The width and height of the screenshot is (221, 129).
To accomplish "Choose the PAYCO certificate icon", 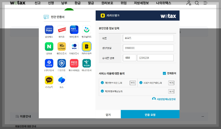I will pyautogui.click(x=62, y=30).
